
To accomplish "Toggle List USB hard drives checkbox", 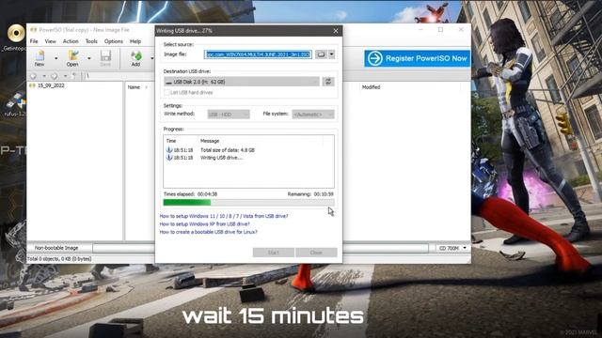I will tap(166, 92).
